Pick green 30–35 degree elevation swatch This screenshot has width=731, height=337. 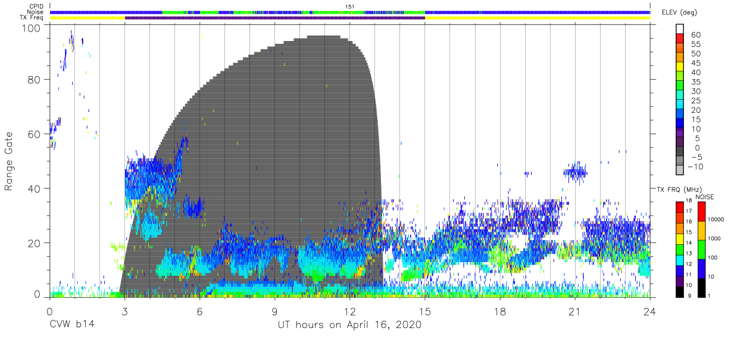(680, 86)
